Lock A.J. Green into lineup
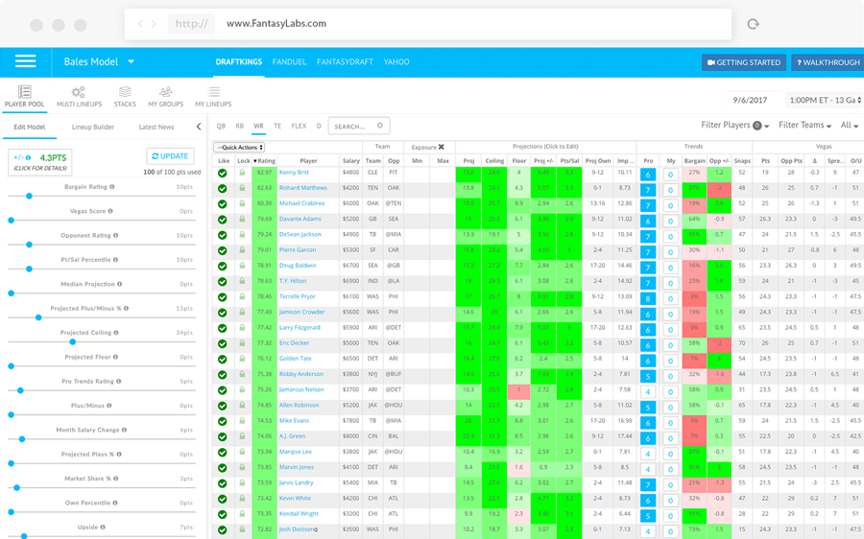 pos(242,436)
